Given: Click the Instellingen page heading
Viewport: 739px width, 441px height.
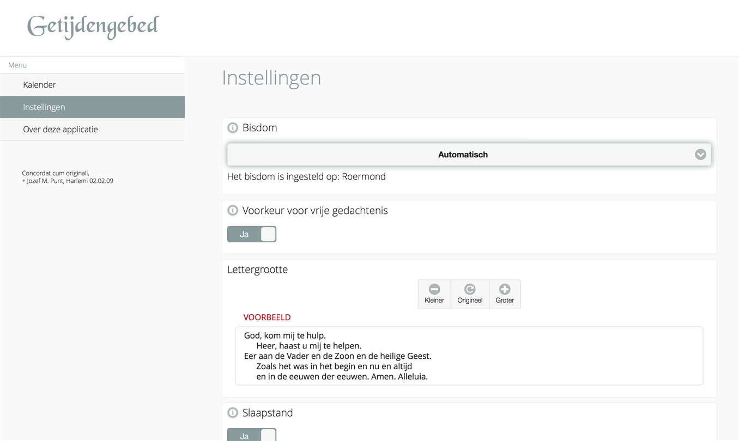Looking at the screenshot, I should [271, 78].
